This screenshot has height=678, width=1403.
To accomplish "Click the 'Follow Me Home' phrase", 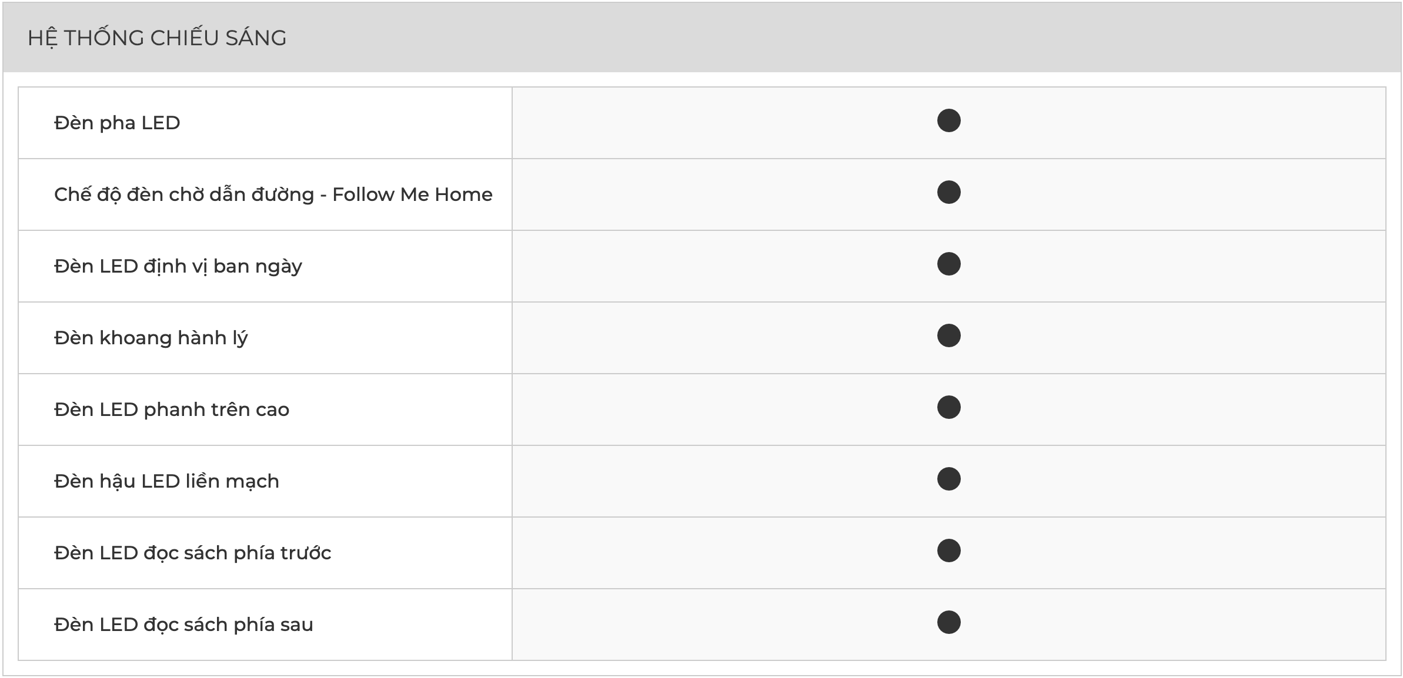I will [x=412, y=194].
